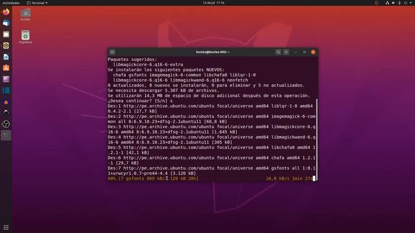Open the bucles home folder on desktop
This screenshot has height=233, width=415.
(25, 15)
